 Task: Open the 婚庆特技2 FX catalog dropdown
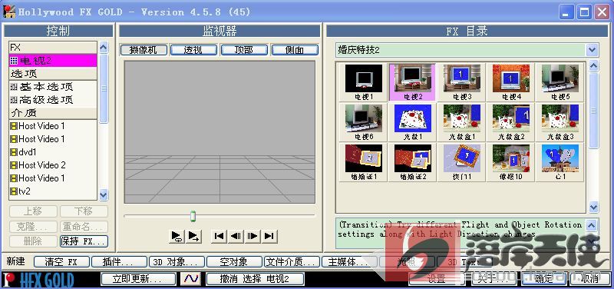(592, 50)
